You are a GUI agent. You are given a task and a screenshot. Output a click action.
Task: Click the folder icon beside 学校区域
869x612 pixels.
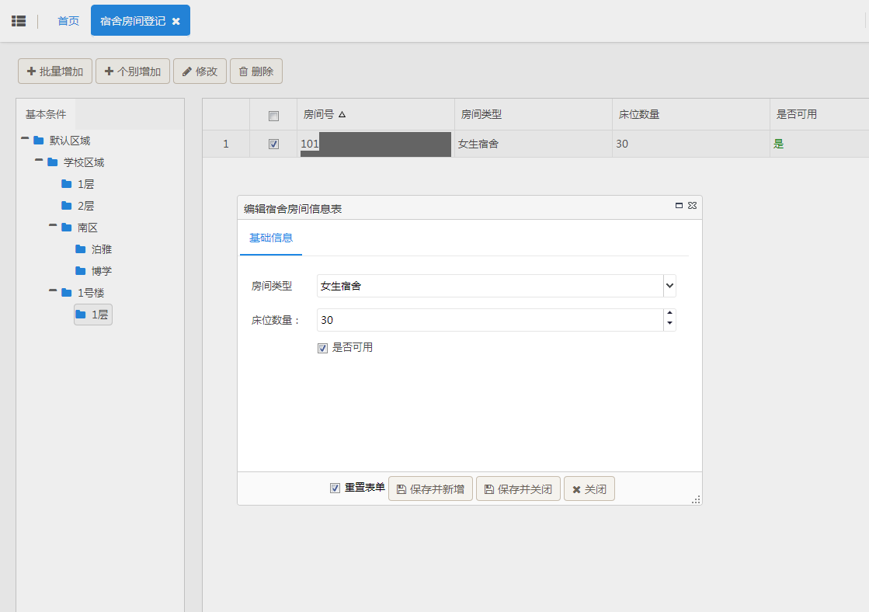(53, 162)
